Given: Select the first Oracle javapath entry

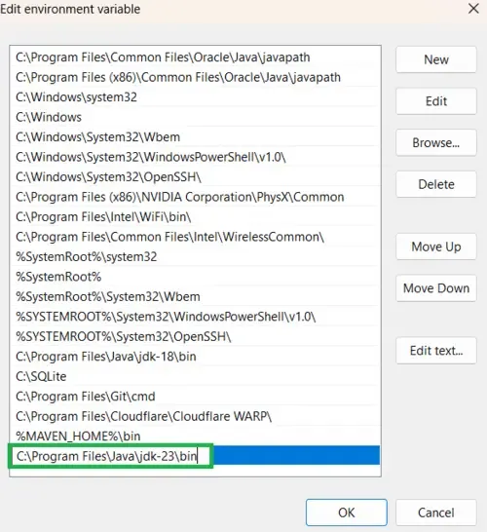Looking at the screenshot, I should tap(195, 57).
